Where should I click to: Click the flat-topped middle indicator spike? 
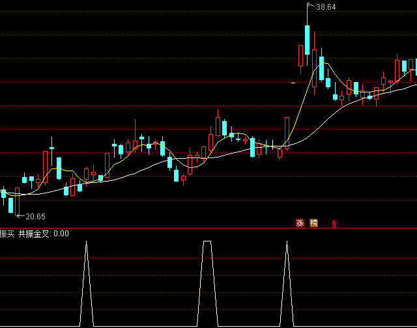pos(207,241)
